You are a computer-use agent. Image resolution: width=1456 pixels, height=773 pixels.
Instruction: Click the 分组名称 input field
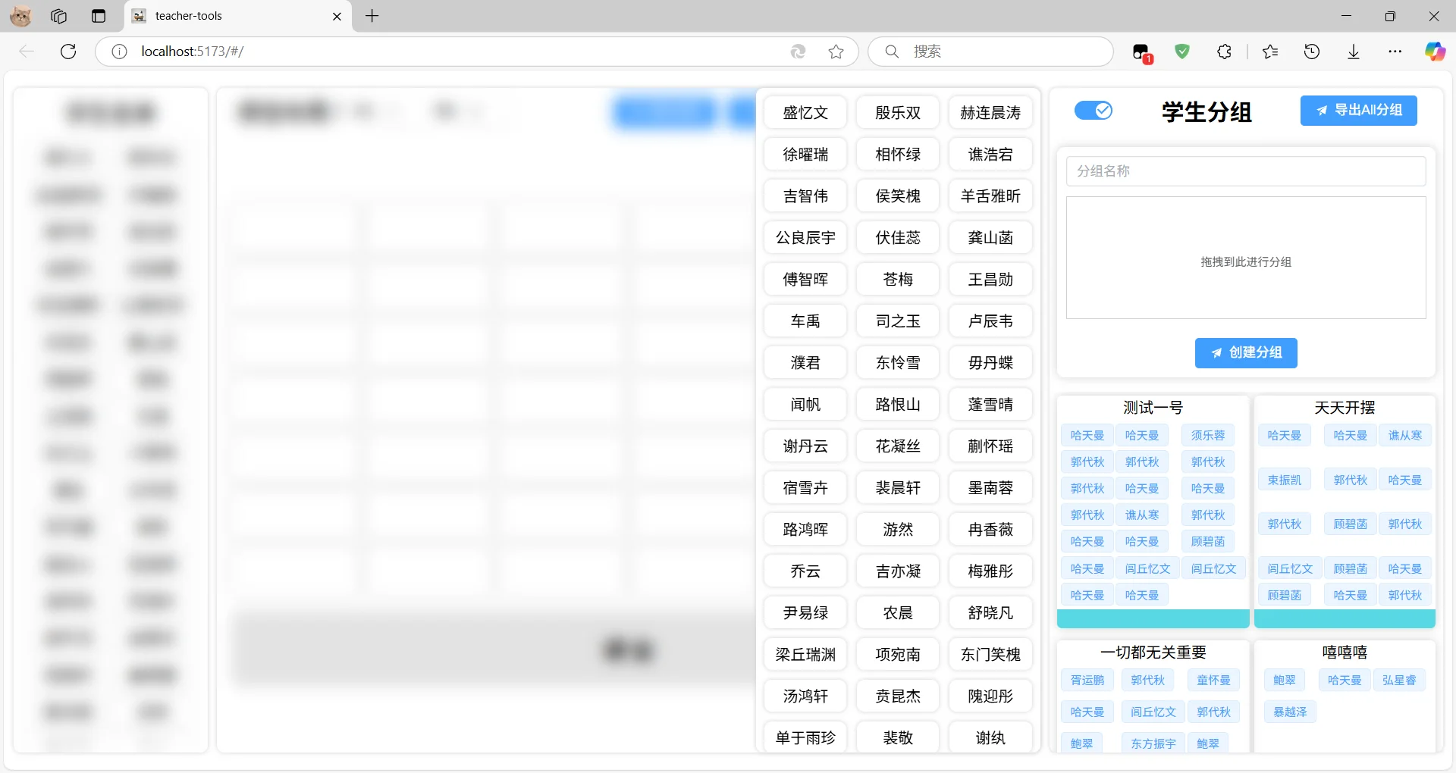pos(1245,171)
